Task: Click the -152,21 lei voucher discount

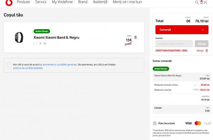Action: [204, 90]
